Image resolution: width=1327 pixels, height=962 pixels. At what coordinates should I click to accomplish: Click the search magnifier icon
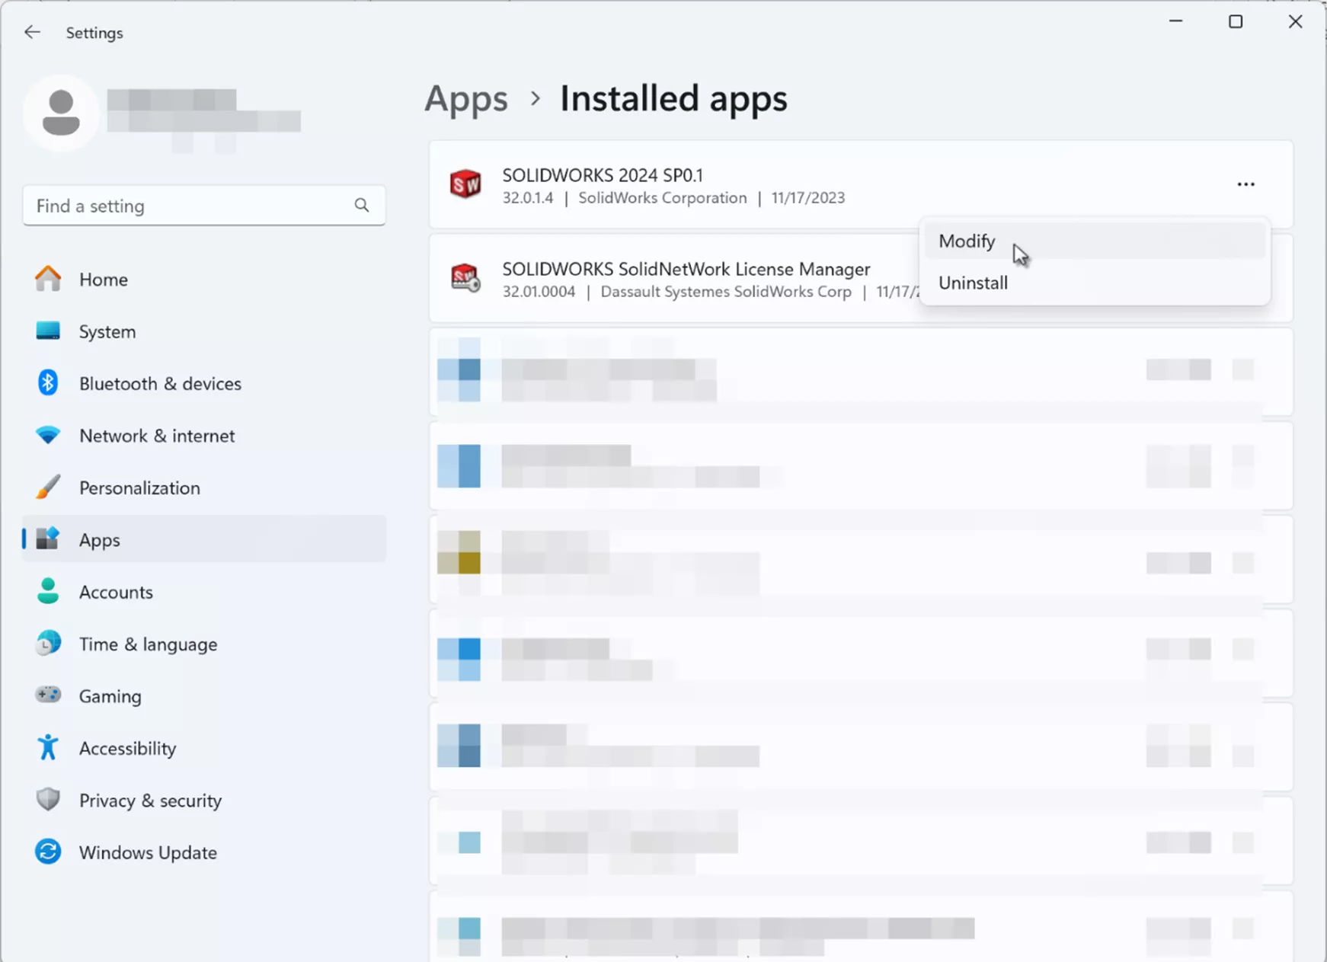click(362, 205)
